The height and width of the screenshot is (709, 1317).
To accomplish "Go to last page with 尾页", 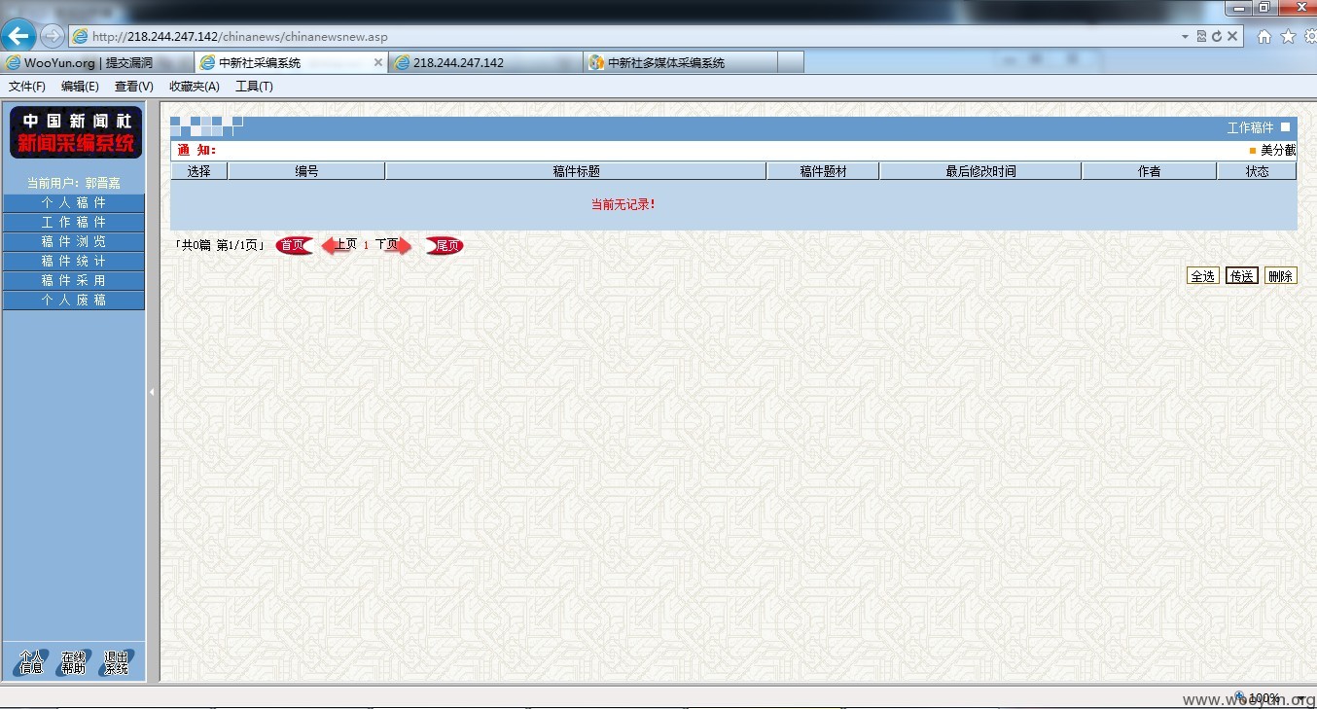I will (x=445, y=245).
